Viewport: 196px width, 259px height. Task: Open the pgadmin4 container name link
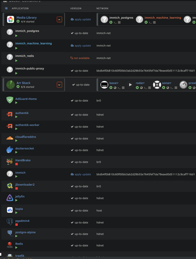click(22, 221)
